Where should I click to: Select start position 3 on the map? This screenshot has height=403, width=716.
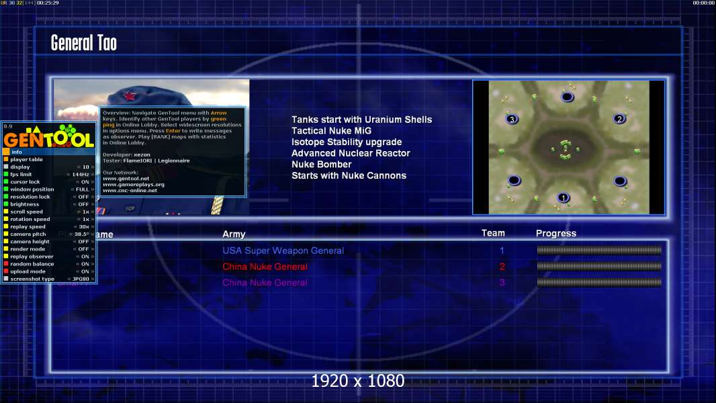[x=512, y=119]
